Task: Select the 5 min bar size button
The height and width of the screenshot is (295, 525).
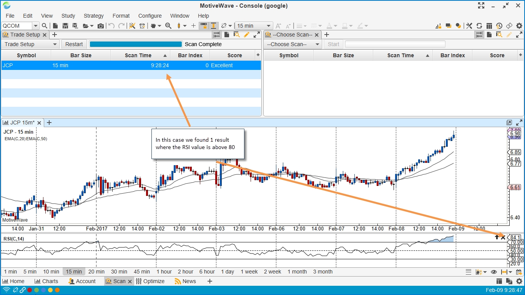Action: (30, 272)
